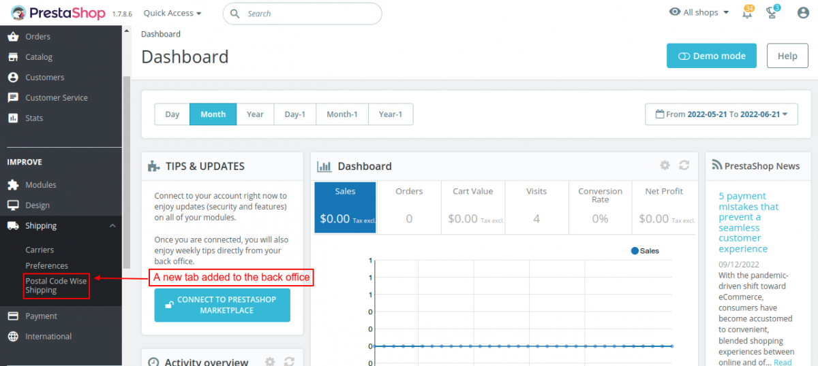This screenshot has width=818, height=366.
Task: Open the Customer Service menu item
Action: (61, 98)
